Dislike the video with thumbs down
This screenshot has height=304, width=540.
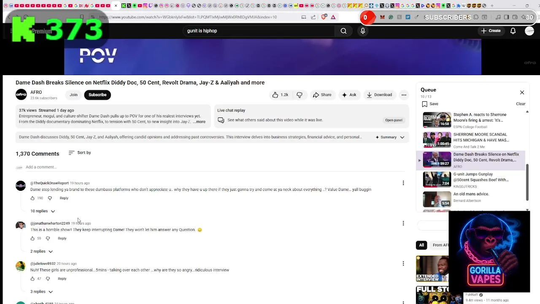[x=300, y=95]
